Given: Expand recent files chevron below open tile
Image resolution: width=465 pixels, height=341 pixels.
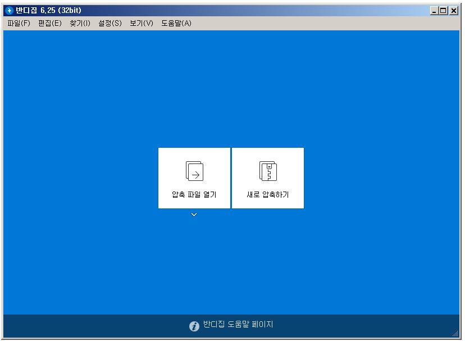Looking at the screenshot, I should pyautogui.click(x=194, y=214).
